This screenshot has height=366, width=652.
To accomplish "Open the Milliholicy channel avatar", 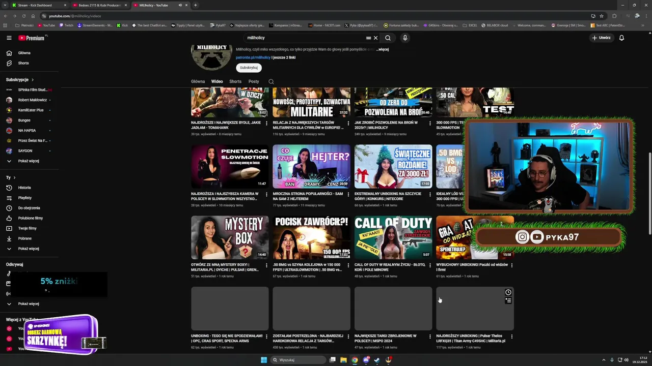I will [211, 57].
